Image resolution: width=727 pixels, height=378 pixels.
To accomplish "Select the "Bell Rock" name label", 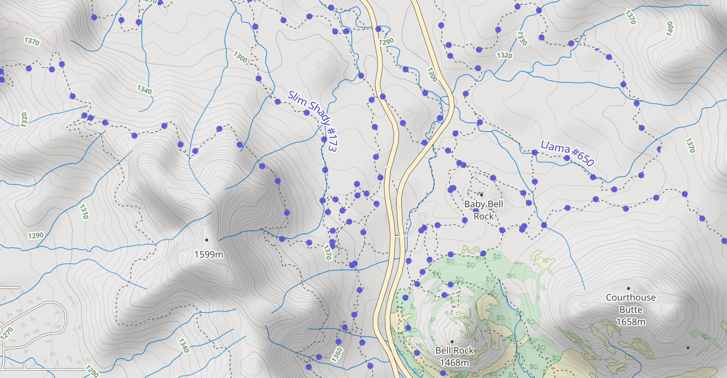I will click(x=454, y=351).
